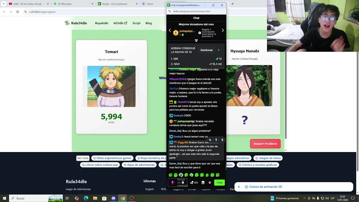359x202 pixels.
Task: Open chat settings gear icon
Action: click(x=210, y=183)
